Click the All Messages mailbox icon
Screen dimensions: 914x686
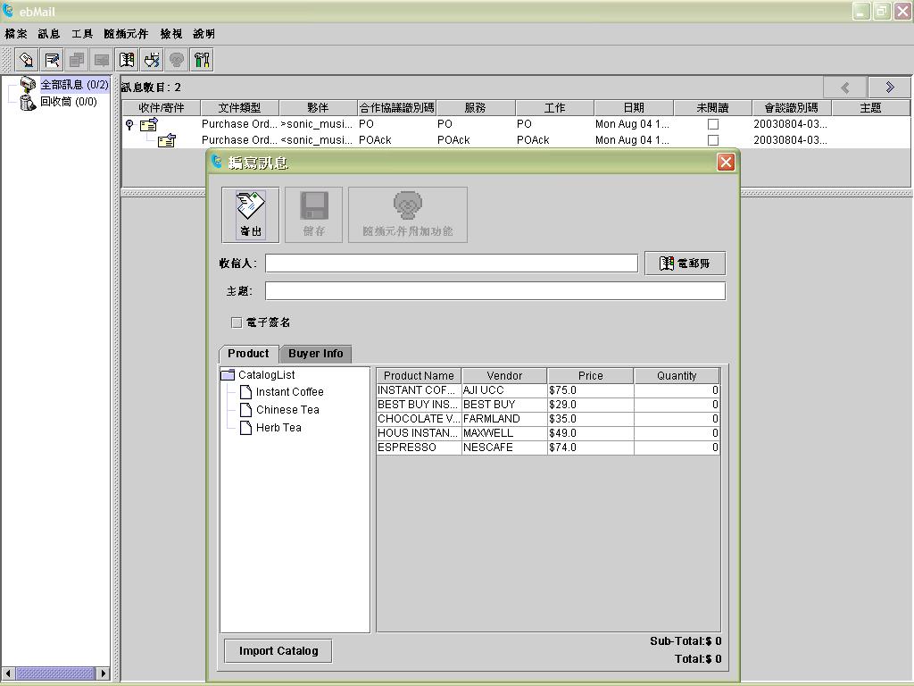point(28,85)
